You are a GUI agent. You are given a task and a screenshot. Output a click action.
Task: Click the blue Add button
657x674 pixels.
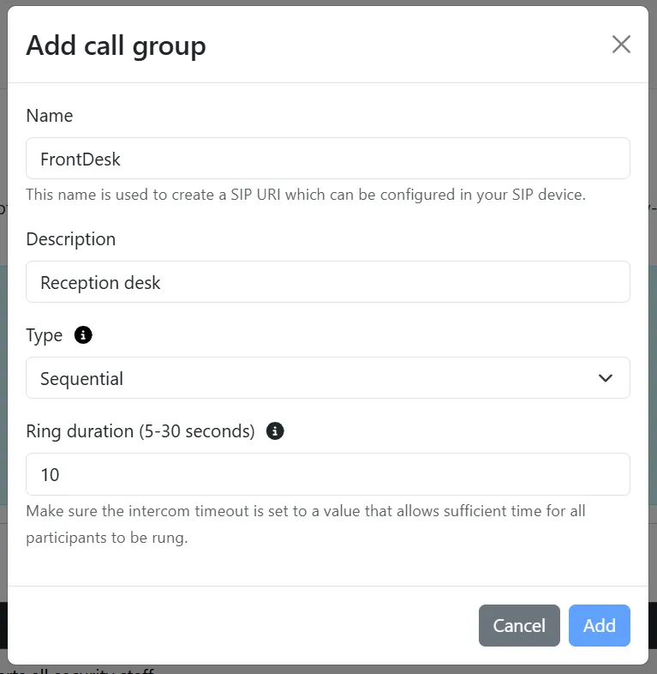(600, 625)
